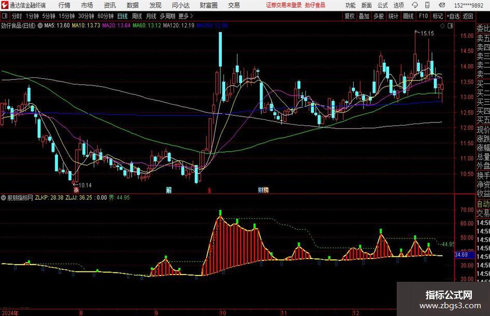Open the 功能 menu

351,5
